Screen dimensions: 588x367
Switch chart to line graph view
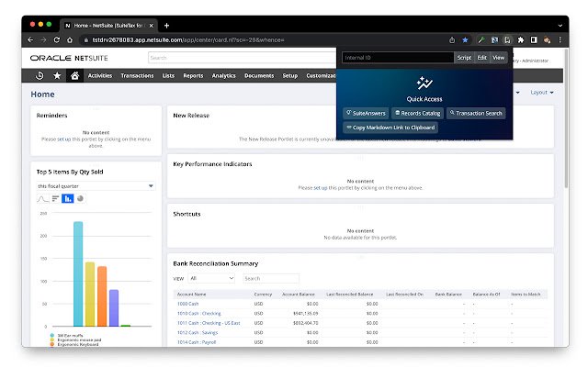pyautogui.click(x=42, y=198)
